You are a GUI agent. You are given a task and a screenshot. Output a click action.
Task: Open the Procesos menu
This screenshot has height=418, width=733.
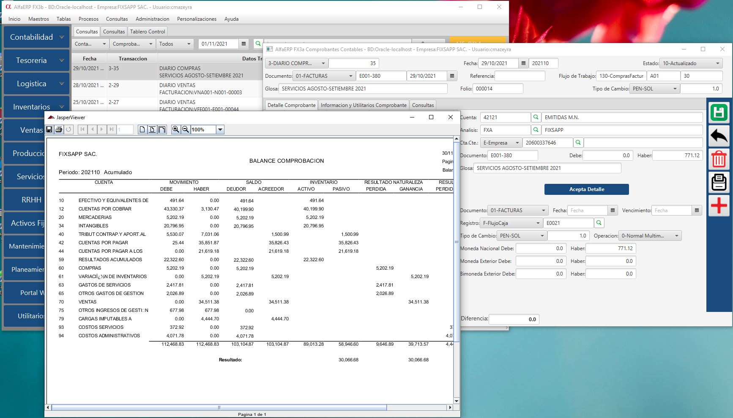(x=88, y=19)
